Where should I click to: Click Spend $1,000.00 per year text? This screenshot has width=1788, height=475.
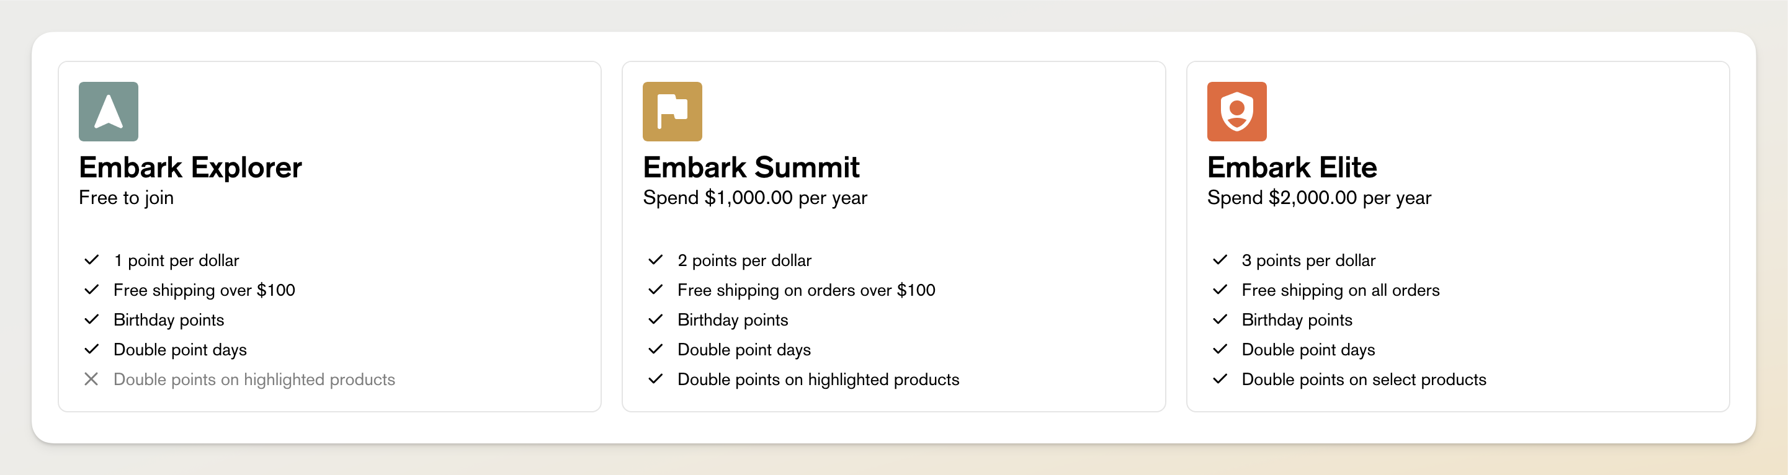(x=754, y=198)
